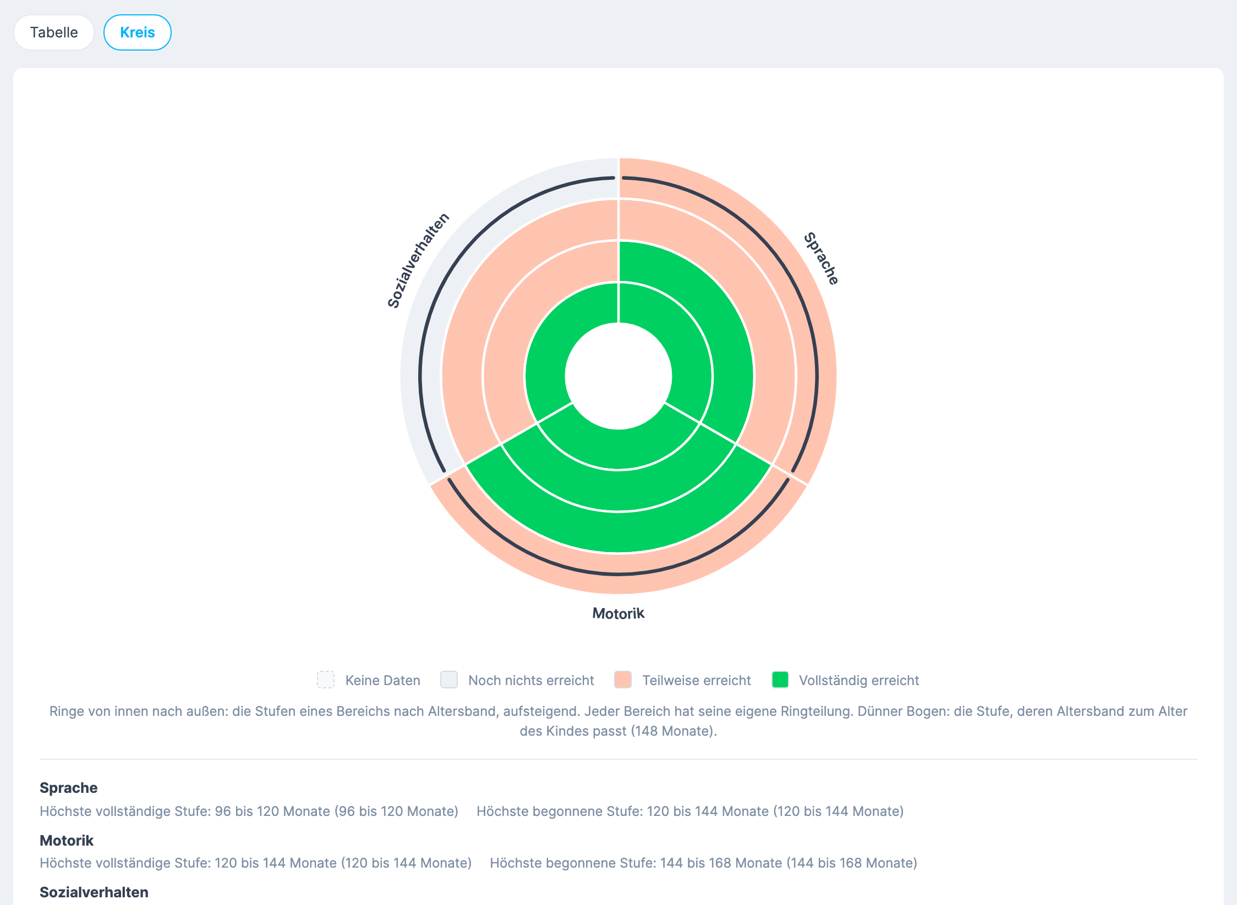This screenshot has height=905, width=1237.
Task: Click the Sozialverhalten label on the chart
Action: [418, 260]
